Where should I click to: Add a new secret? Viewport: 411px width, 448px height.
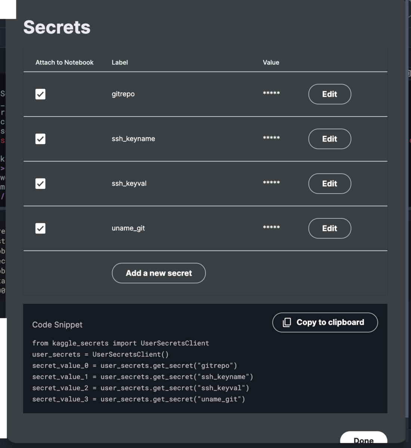pyautogui.click(x=159, y=273)
